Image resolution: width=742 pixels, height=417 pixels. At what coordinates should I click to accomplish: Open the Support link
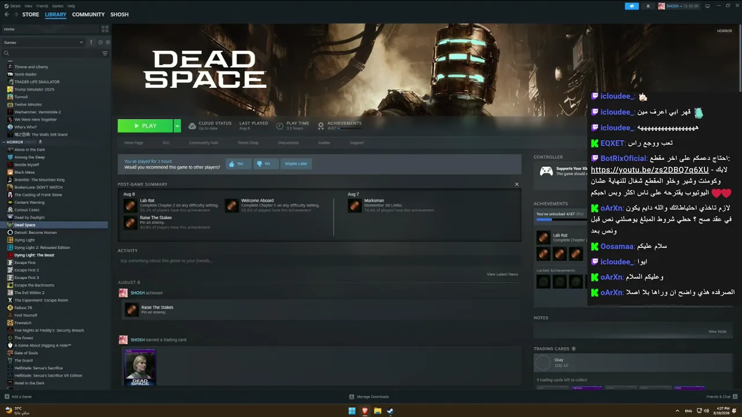tap(357, 142)
